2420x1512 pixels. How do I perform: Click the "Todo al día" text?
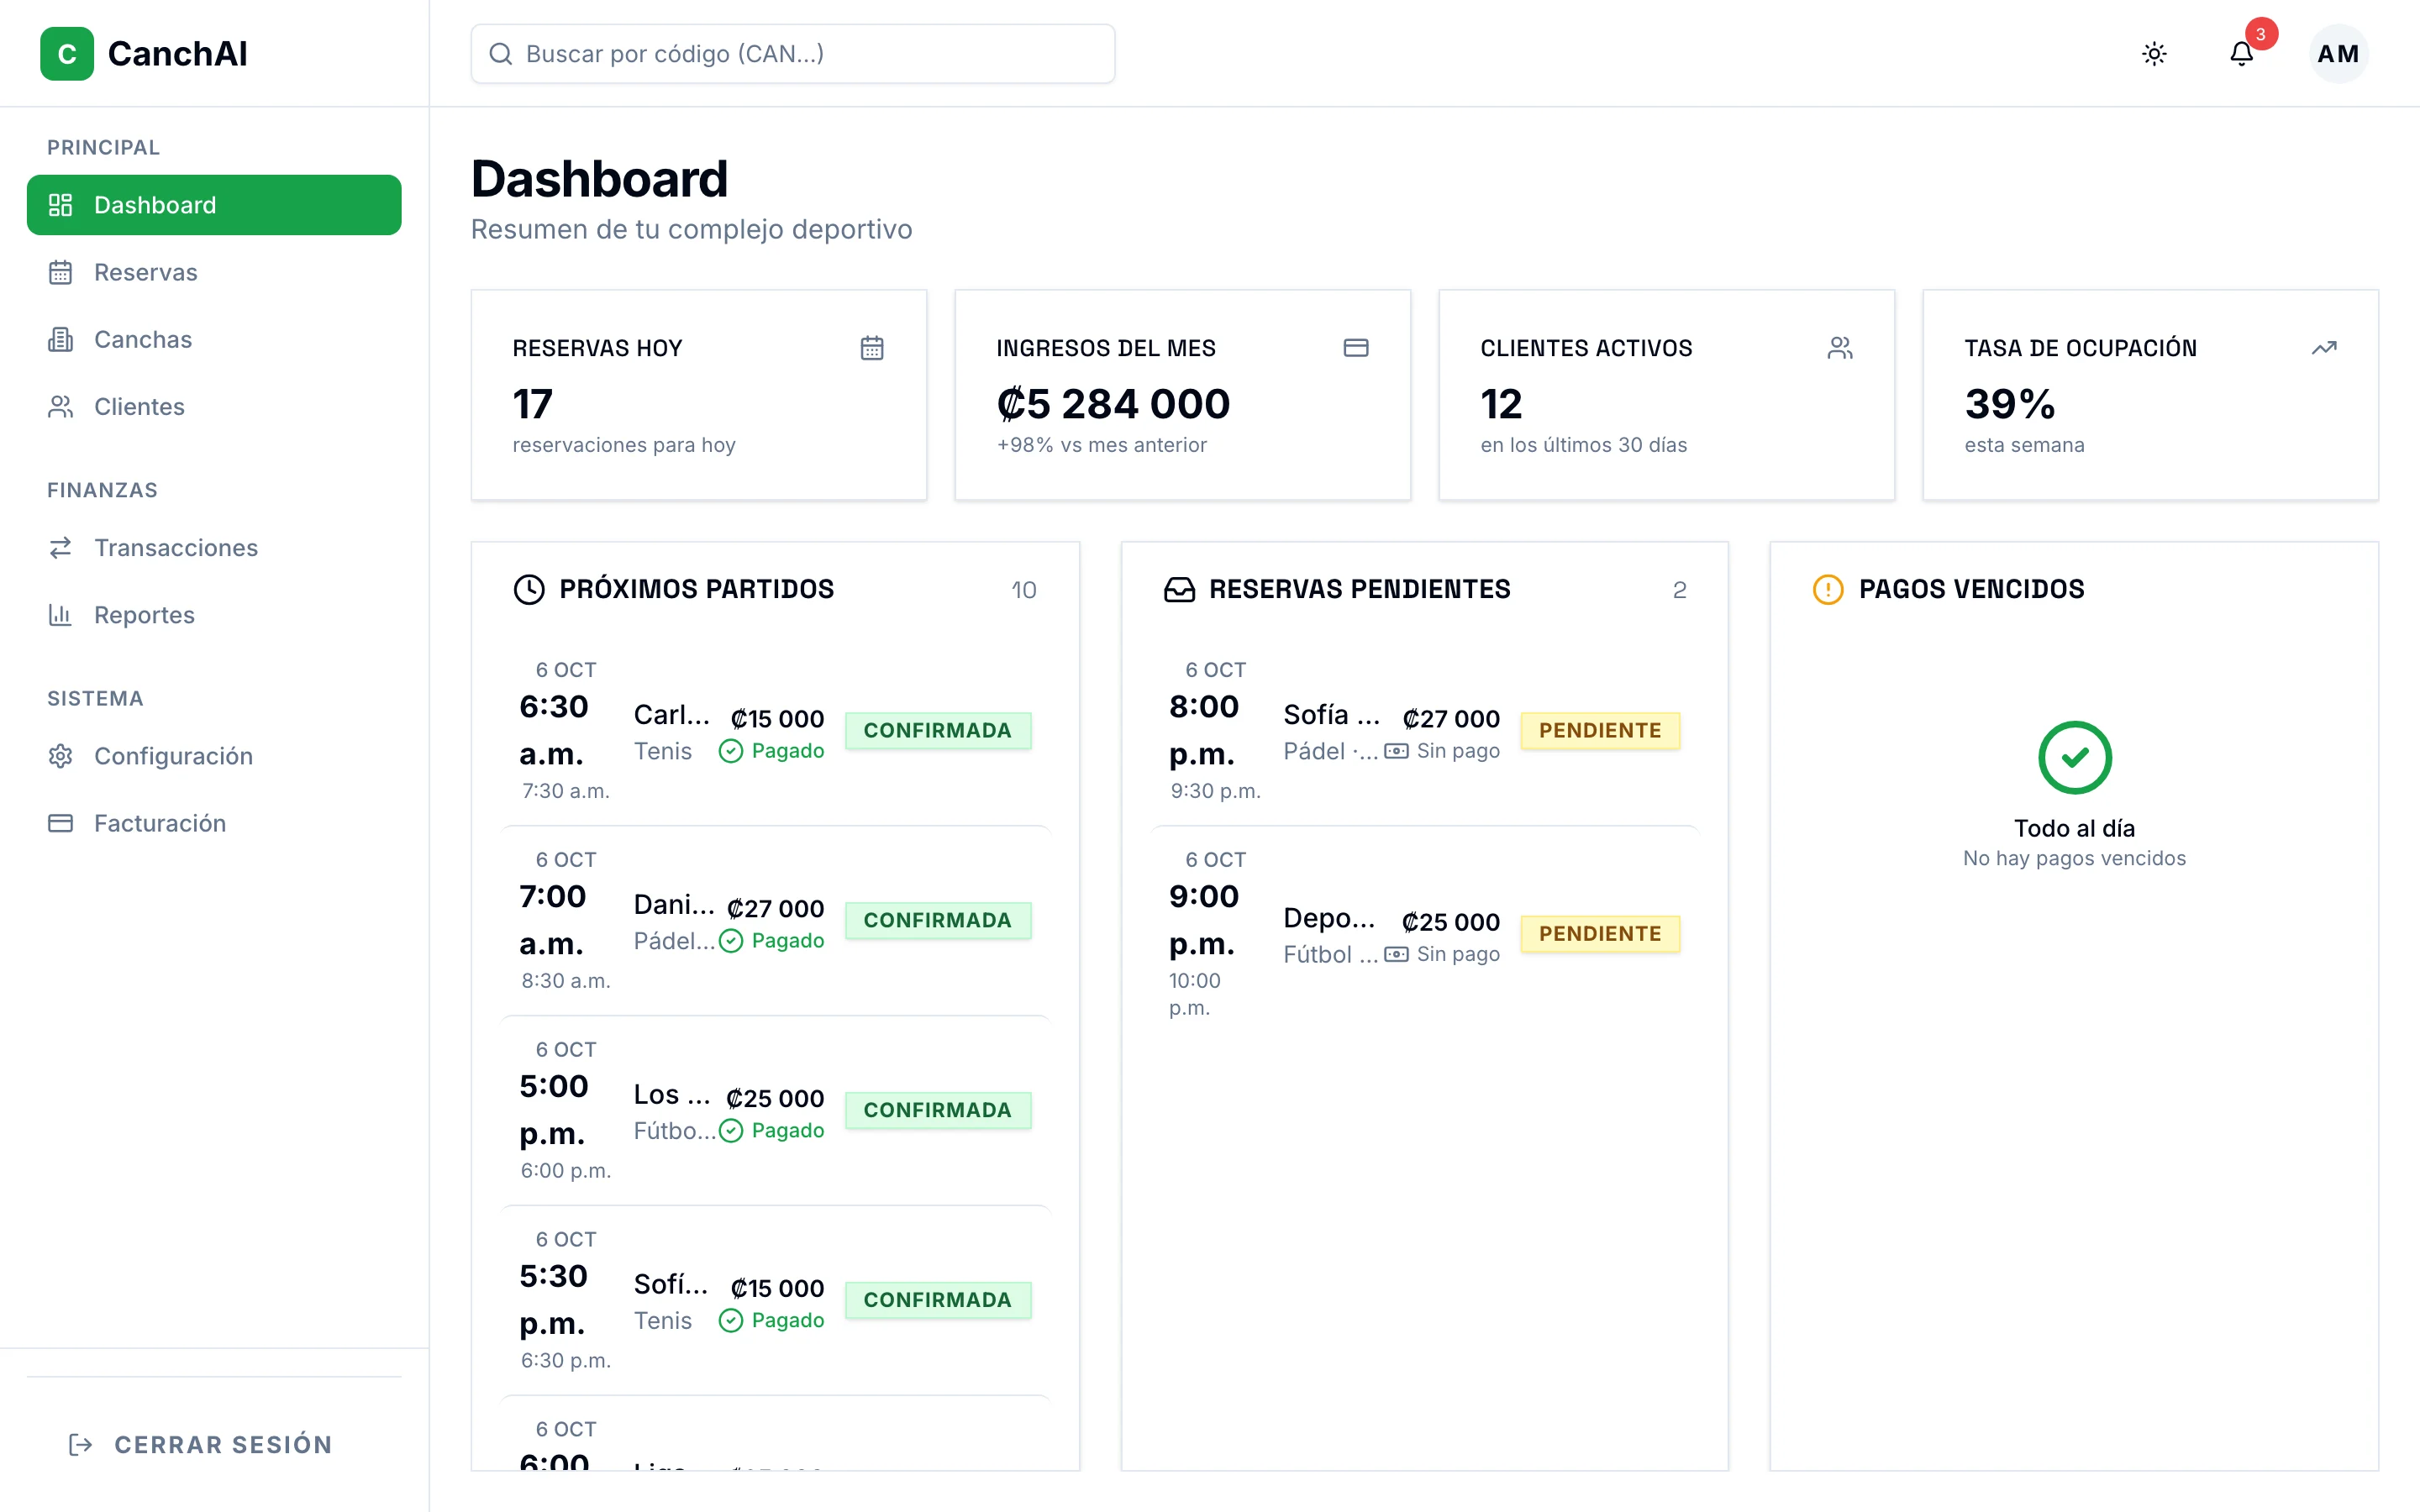click(x=2074, y=828)
